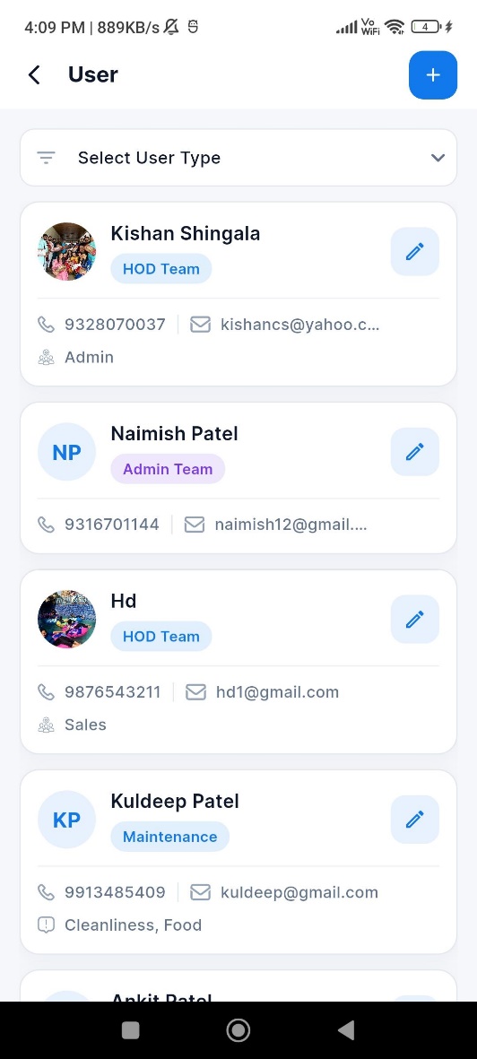Select the Maintenance tag on Kuldeep Patel
This screenshot has height=1059, width=477.
170,837
